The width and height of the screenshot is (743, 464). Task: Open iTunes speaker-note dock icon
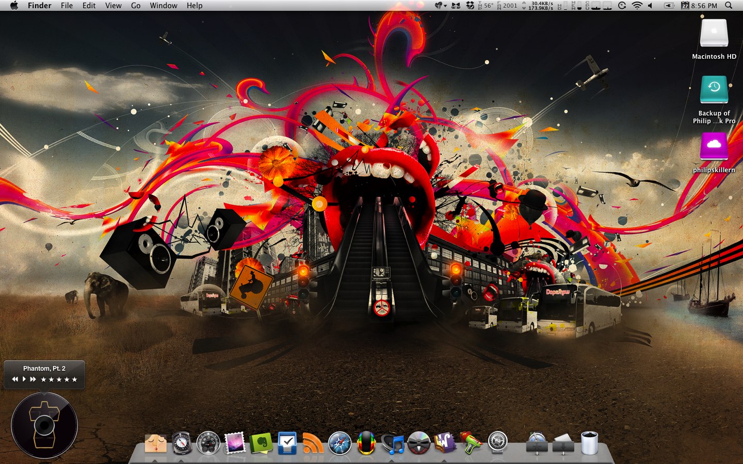coord(393,443)
